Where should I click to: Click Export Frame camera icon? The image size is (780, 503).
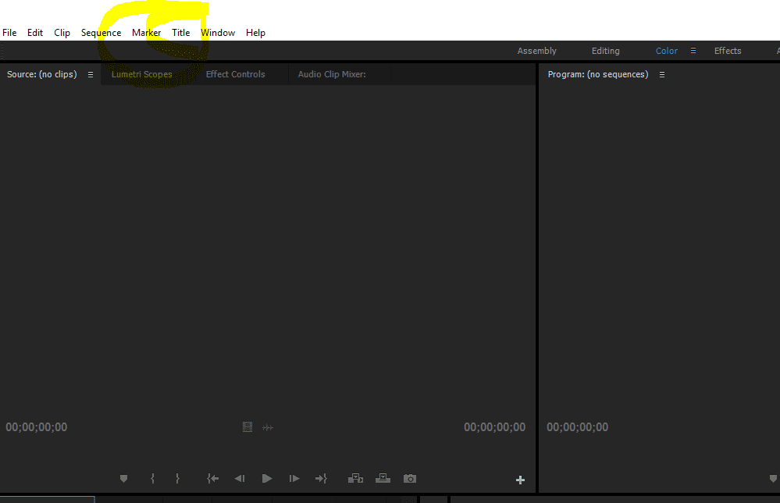tap(410, 479)
